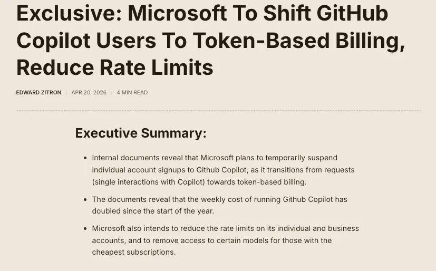Click 'Reduce Rate Limits' in the headline

[114, 67]
